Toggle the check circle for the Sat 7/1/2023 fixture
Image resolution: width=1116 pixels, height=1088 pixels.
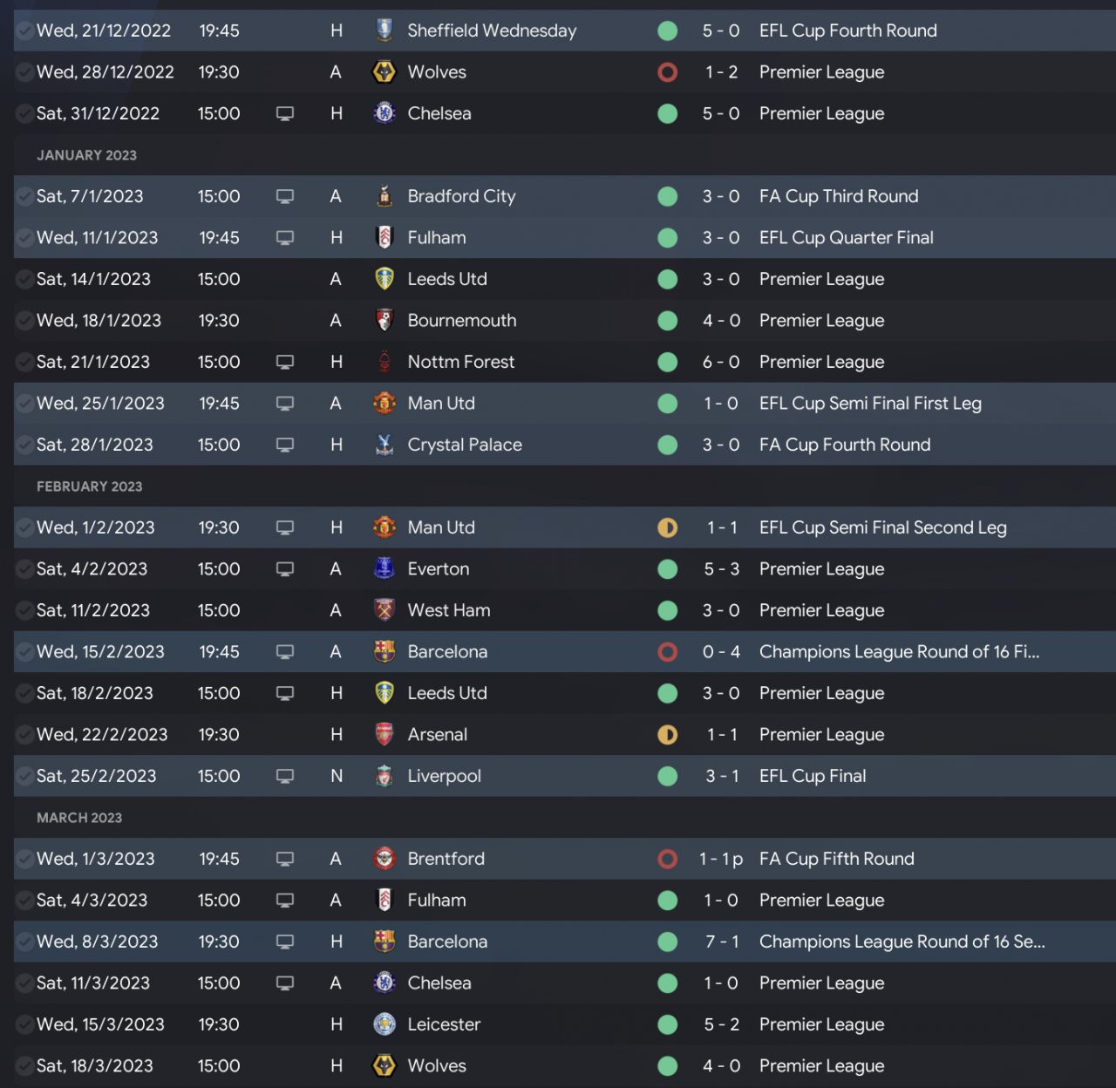[24, 196]
